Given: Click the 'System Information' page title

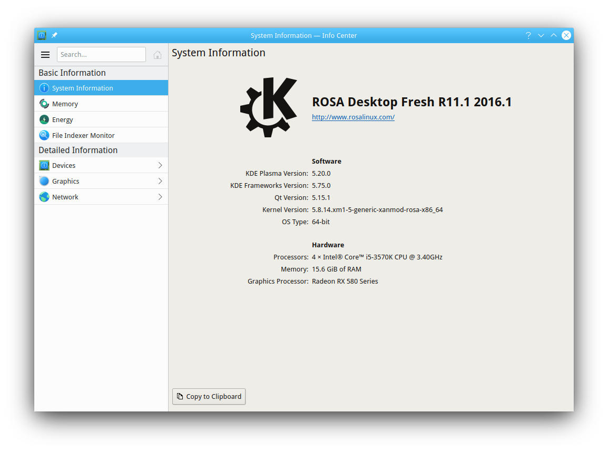Looking at the screenshot, I should coord(219,53).
